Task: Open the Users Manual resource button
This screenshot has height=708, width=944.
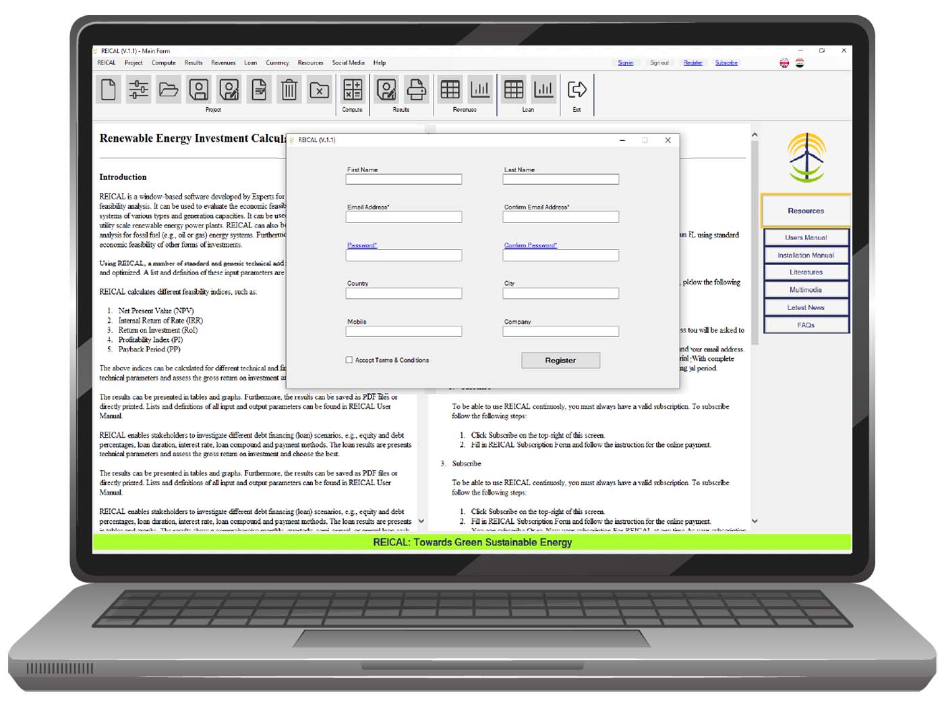Action: point(806,237)
